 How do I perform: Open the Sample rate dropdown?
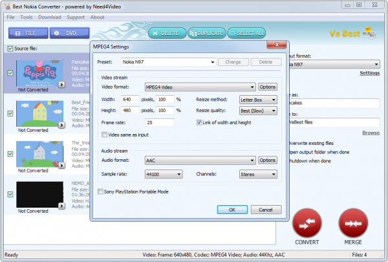click(164, 174)
